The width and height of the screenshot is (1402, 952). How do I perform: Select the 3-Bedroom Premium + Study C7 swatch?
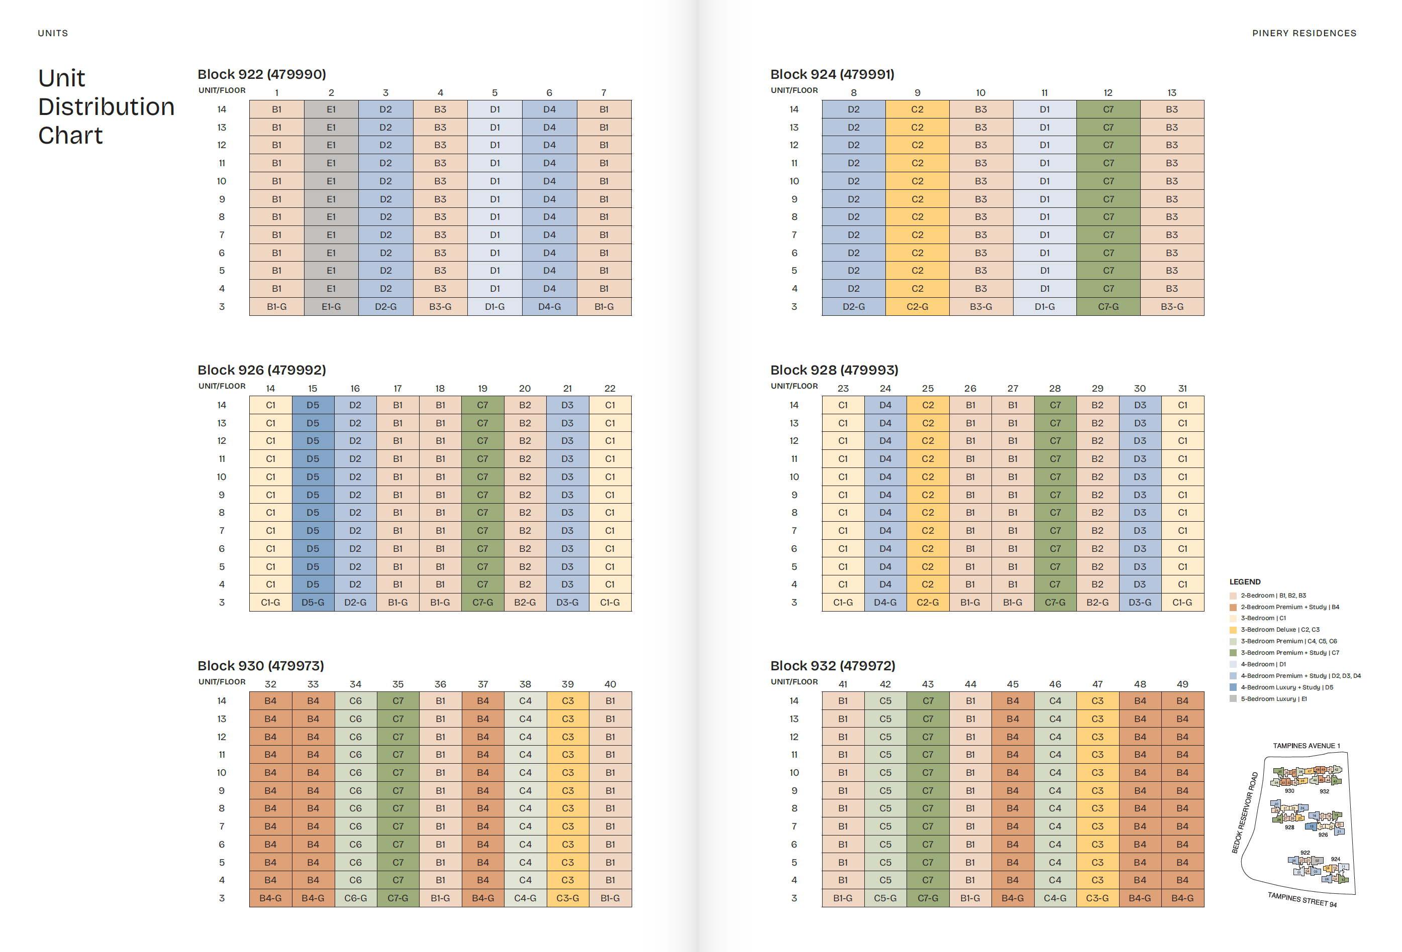coord(1233,653)
